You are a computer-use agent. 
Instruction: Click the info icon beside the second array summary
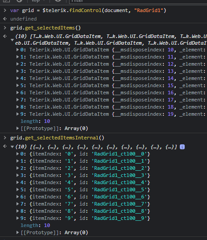click(182, 147)
